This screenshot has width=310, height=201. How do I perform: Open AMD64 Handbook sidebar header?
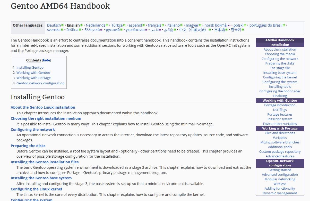(280, 40)
